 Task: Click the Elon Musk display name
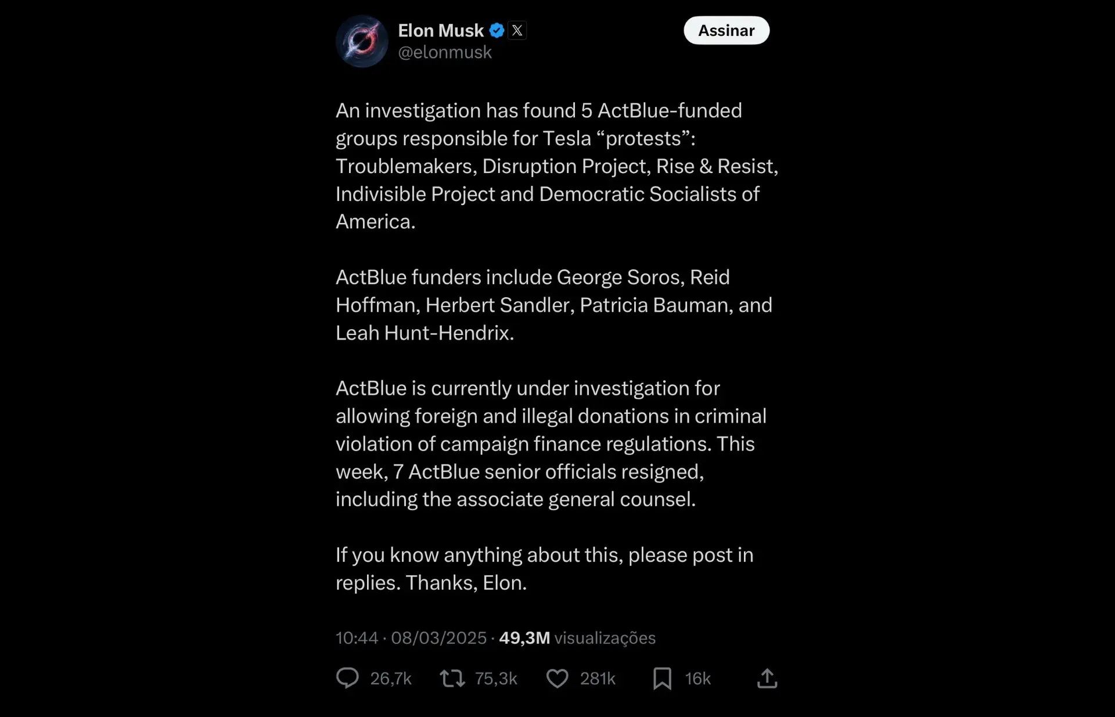(441, 30)
